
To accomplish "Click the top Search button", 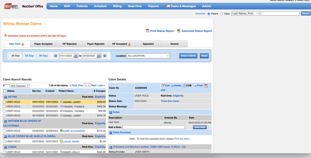I will (x=305, y=14).
